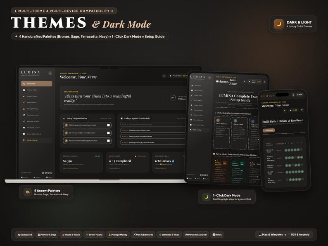
Task: Tick the unchecked circle in Morning Meditation row
Action: 295,157
